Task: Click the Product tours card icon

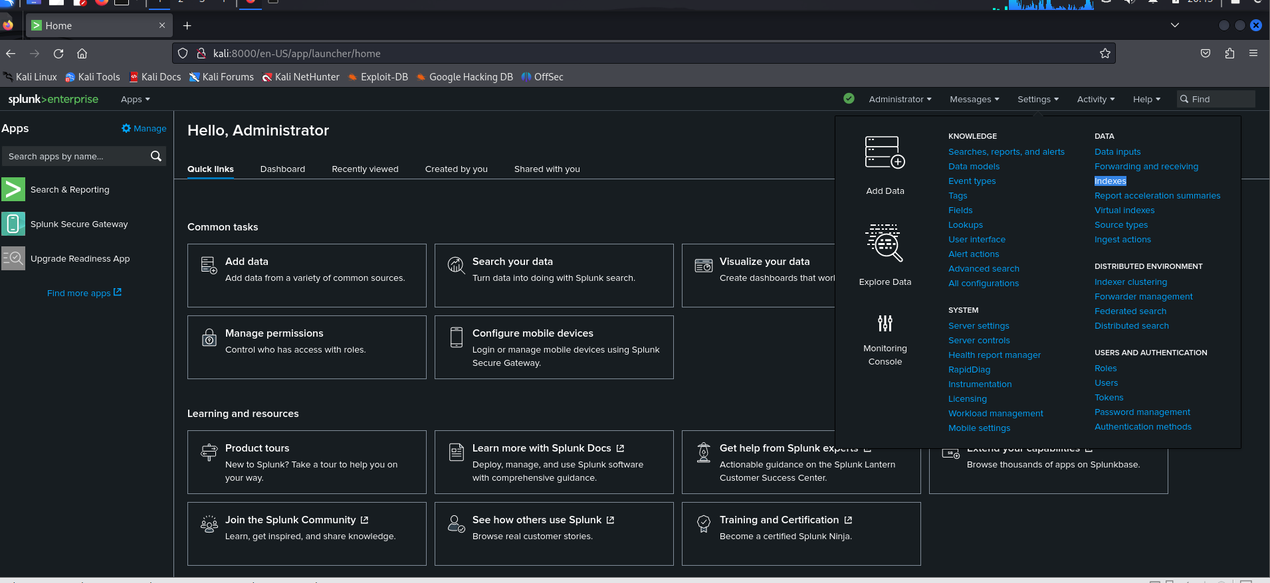Action: 209,452
